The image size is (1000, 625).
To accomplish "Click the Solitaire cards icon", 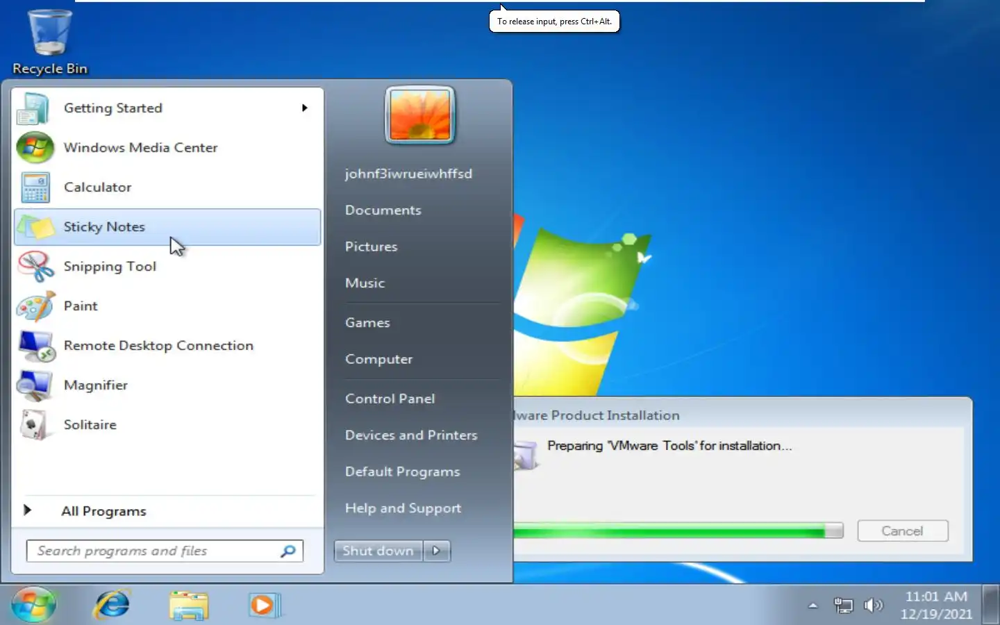I will point(35,425).
